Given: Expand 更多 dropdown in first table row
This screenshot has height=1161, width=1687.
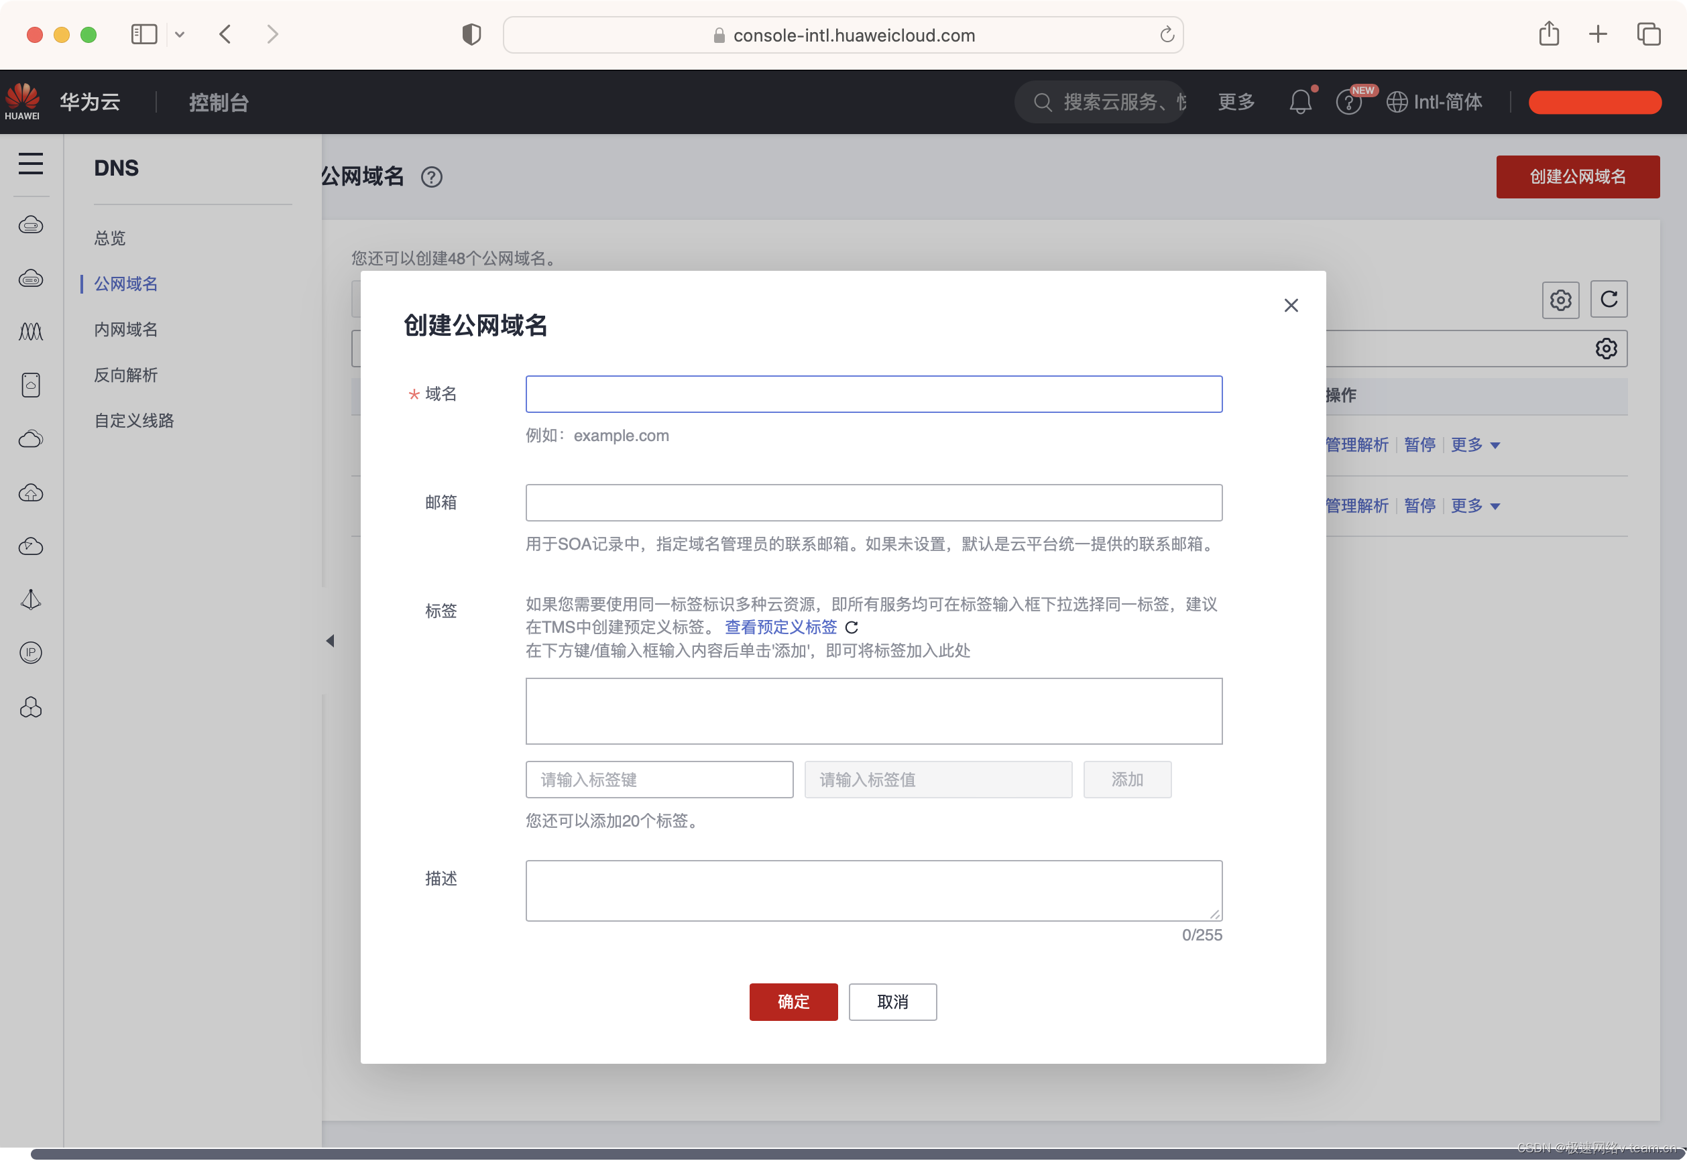Looking at the screenshot, I should click(1474, 444).
